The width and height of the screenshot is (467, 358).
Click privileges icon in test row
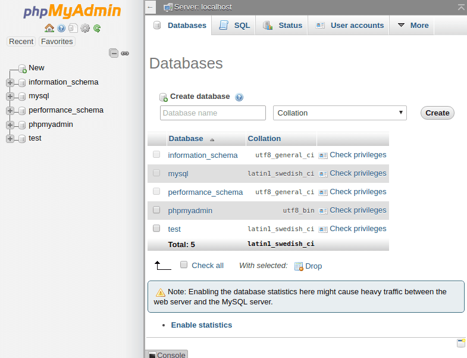coord(323,229)
